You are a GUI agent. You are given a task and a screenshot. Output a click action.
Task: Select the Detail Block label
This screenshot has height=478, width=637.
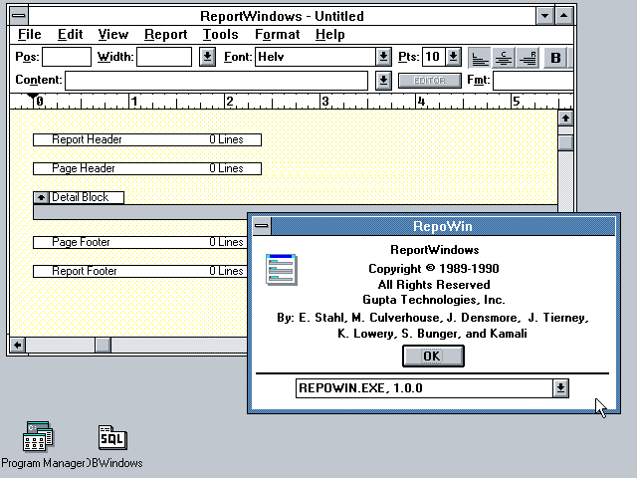(87, 197)
